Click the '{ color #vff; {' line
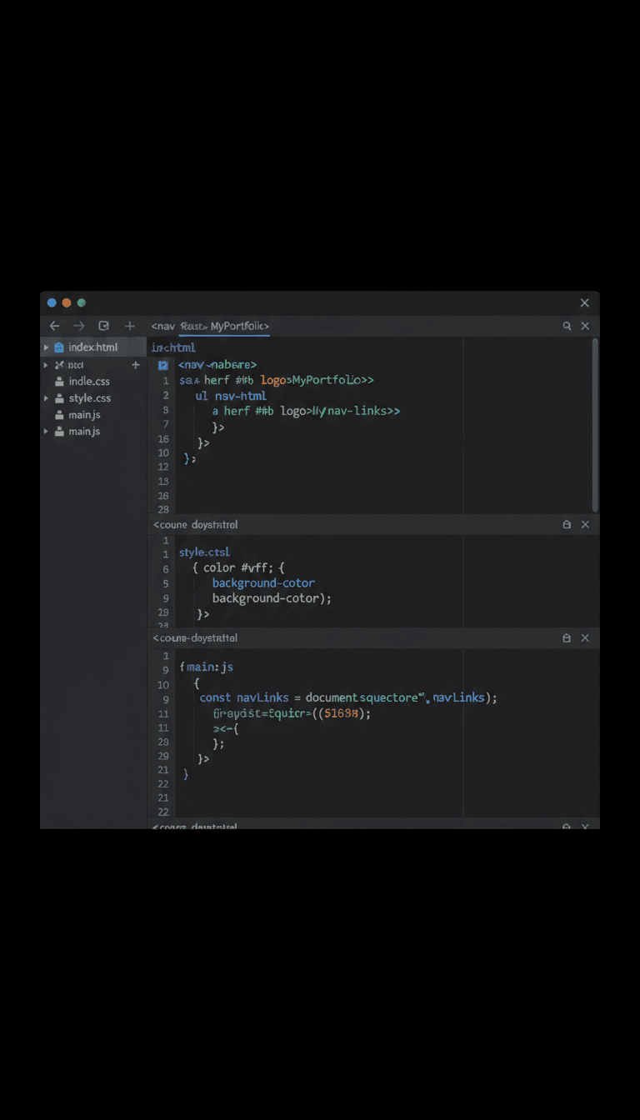 pos(238,568)
